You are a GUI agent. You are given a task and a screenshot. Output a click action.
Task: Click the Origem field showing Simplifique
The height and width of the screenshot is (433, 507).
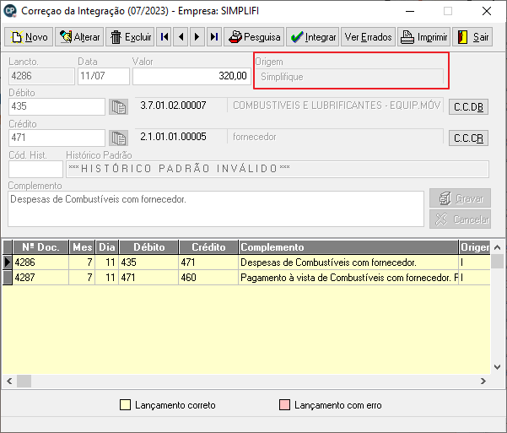(x=349, y=77)
